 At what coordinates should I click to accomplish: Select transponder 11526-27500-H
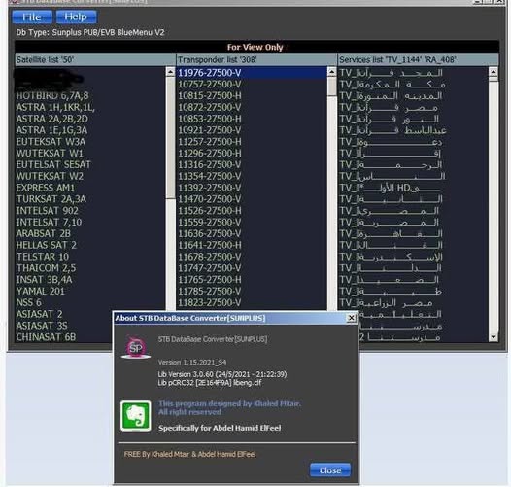coord(252,211)
